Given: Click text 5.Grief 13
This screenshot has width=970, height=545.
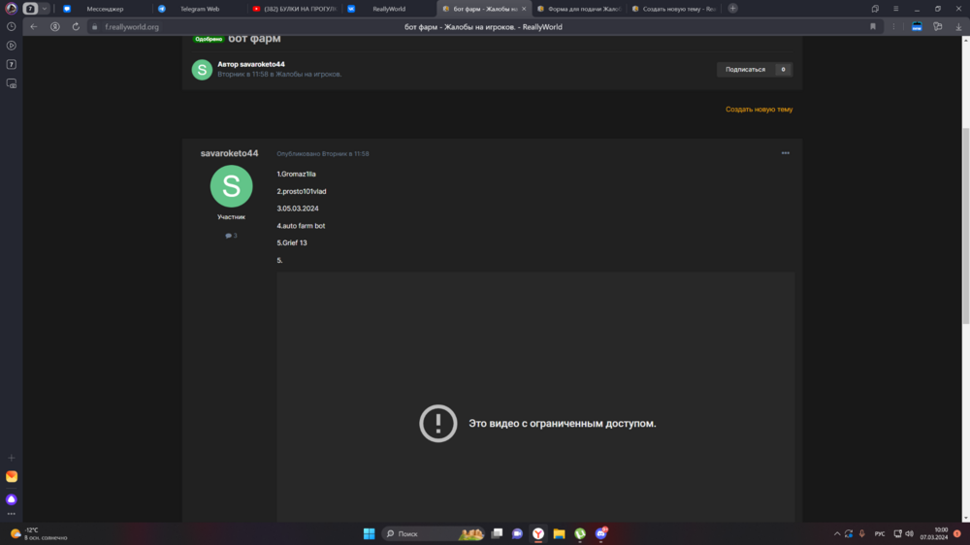Looking at the screenshot, I should pyautogui.click(x=292, y=243).
